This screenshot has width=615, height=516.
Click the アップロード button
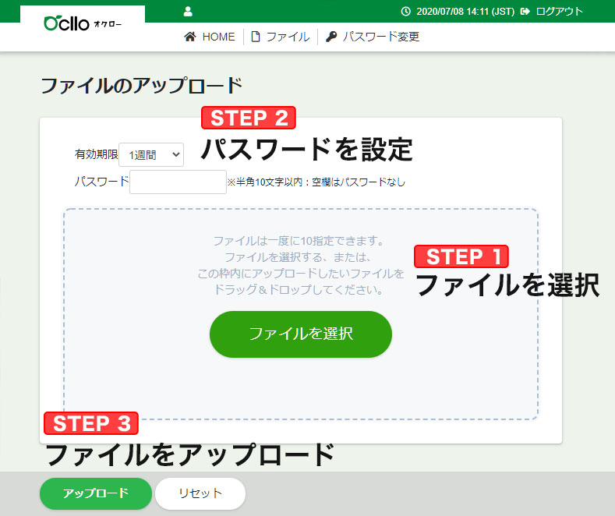pyautogui.click(x=96, y=493)
